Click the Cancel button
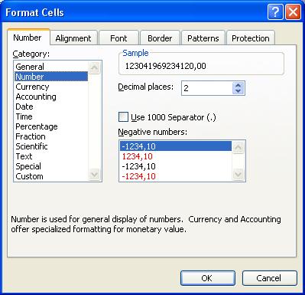The height and width of the screenshot is (295, 305). [x=269, y=278]
